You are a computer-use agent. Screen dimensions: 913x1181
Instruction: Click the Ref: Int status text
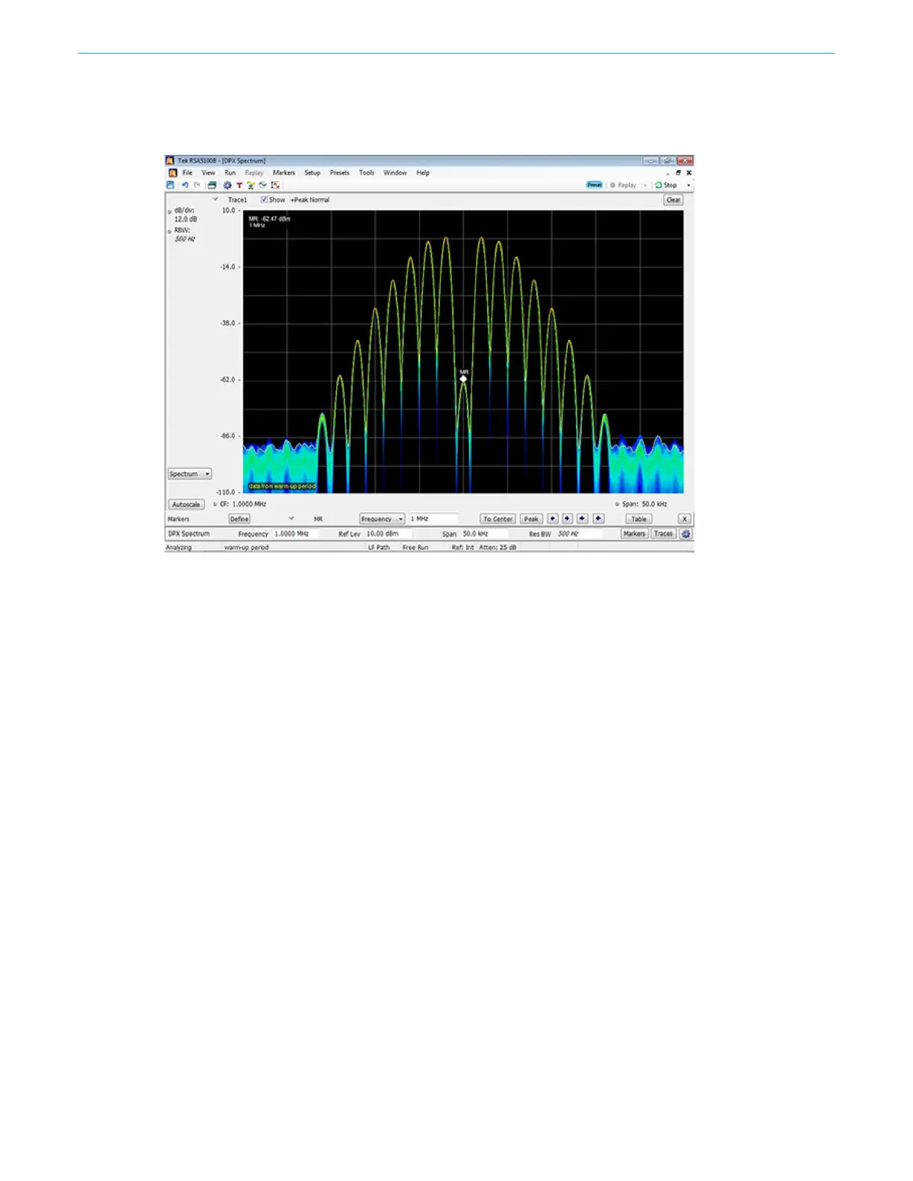pyautogui.click(x=462, y=547)
